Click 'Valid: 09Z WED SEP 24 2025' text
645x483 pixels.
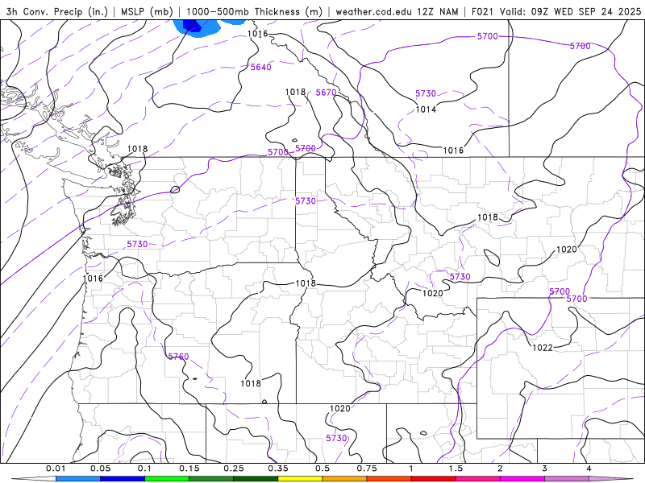(x=571, y=11)
